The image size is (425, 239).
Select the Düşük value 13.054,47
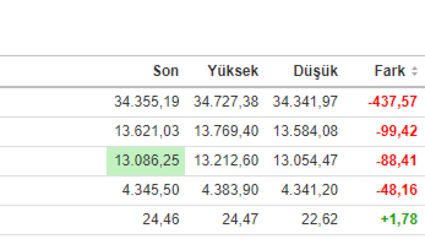(x=305, y=161)
